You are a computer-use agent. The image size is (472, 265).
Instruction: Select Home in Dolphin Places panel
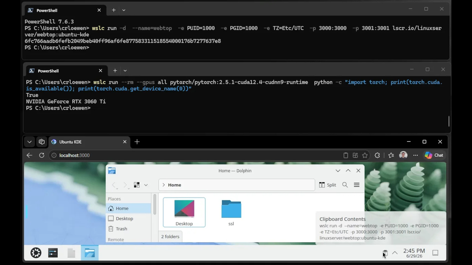click(129, 208)
